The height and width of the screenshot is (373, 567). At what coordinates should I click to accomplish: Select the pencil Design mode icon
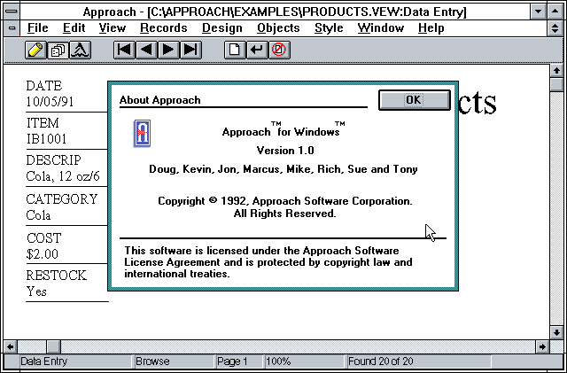coord(35,50)
